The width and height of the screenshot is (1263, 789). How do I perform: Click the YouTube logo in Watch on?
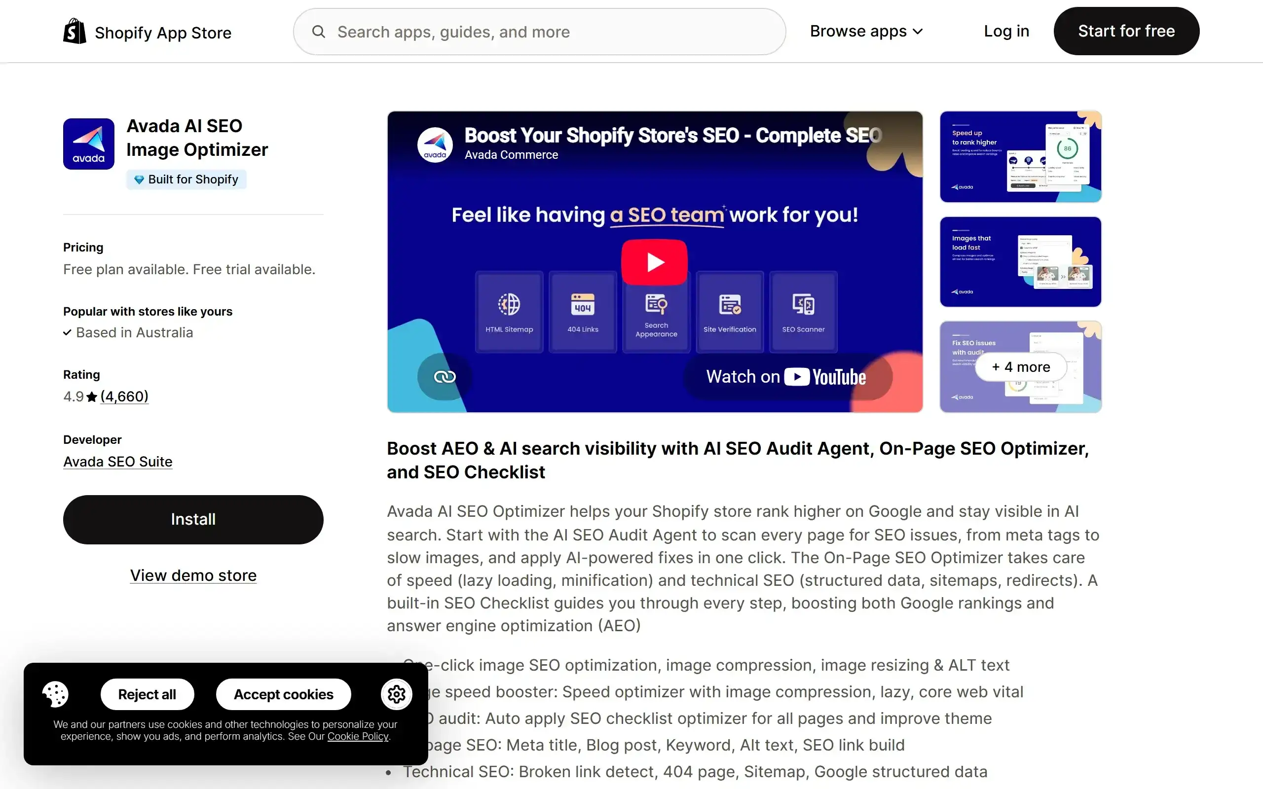point(824,377)
